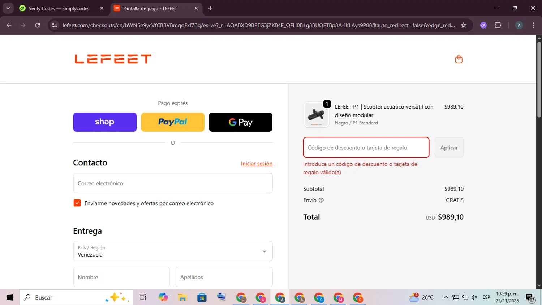Open the notification center icon
Screen dimensions: 542x305
[x=530, y=298]
